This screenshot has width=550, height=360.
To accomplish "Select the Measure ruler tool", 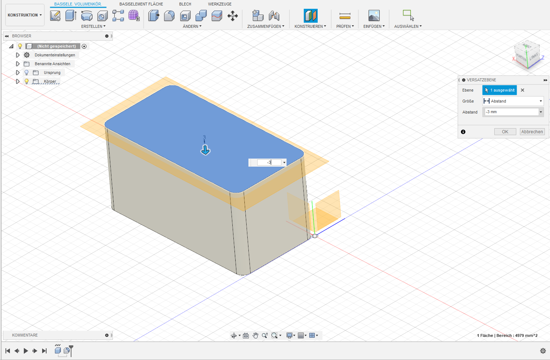I will point(345,16).
